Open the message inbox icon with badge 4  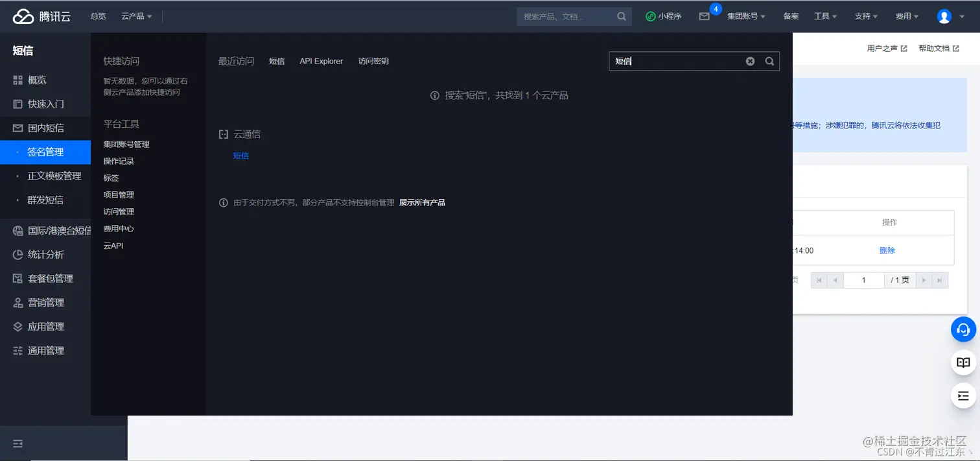pos(705,16)
